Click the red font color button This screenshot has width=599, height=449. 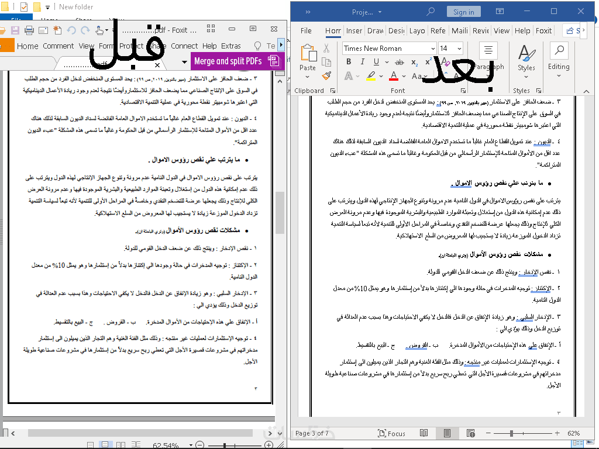point(394,76)
